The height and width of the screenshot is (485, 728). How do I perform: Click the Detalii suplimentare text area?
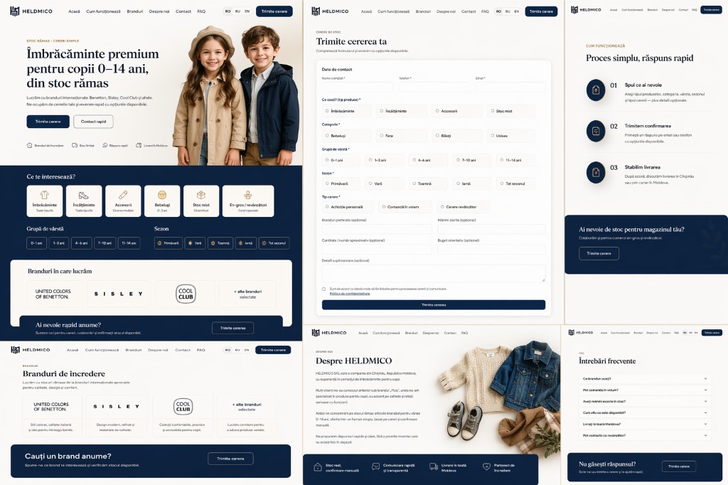pyautogui.click(x=434, y=273)
